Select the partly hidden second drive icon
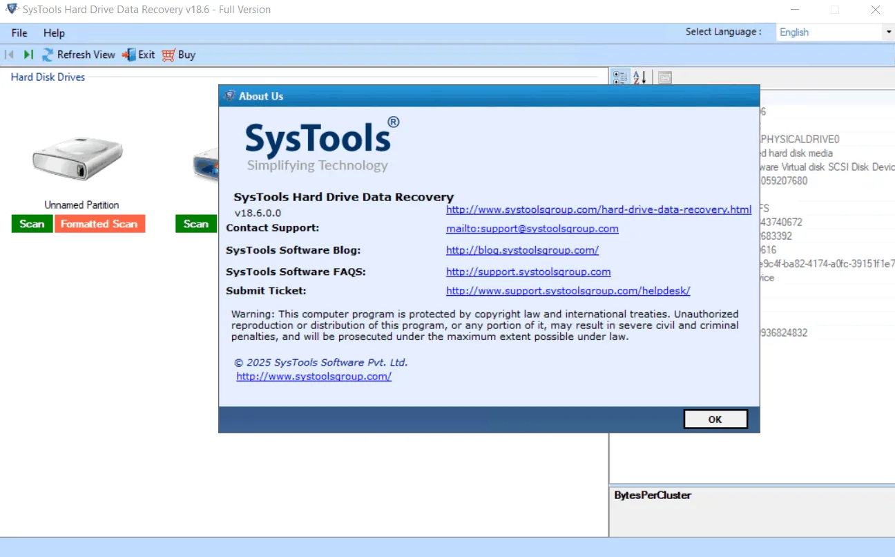Viewport: 895px width, 557px height. [205, 166]
